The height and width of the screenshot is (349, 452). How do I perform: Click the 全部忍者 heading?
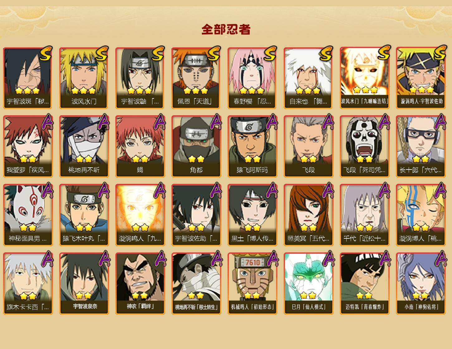[226, 30]
